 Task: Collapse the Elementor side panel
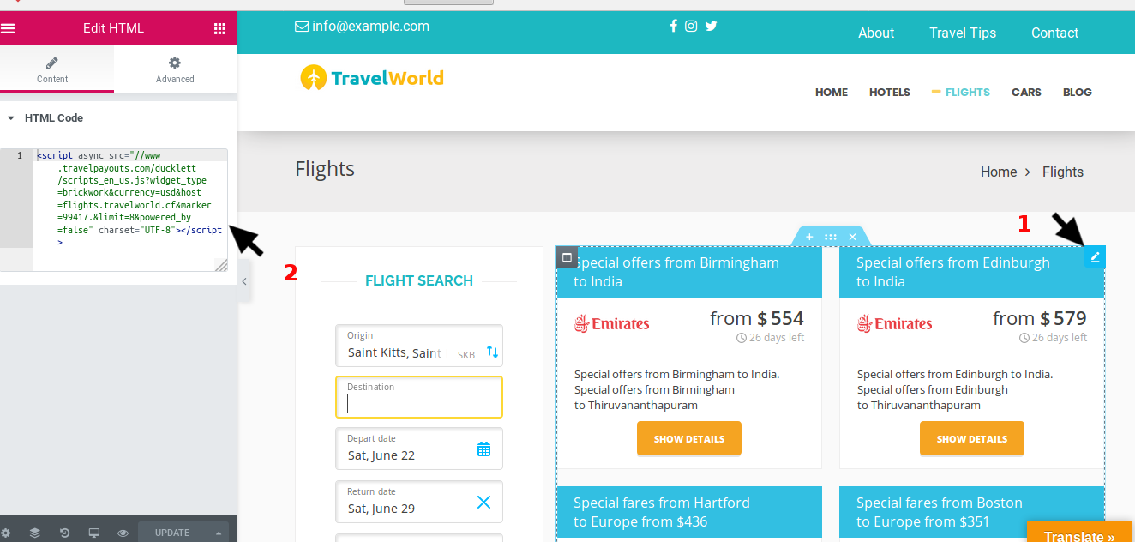click(244, 281)
